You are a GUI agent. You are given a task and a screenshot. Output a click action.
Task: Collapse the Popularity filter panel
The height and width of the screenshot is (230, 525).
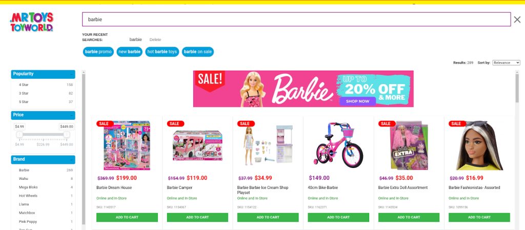(71, 74)
